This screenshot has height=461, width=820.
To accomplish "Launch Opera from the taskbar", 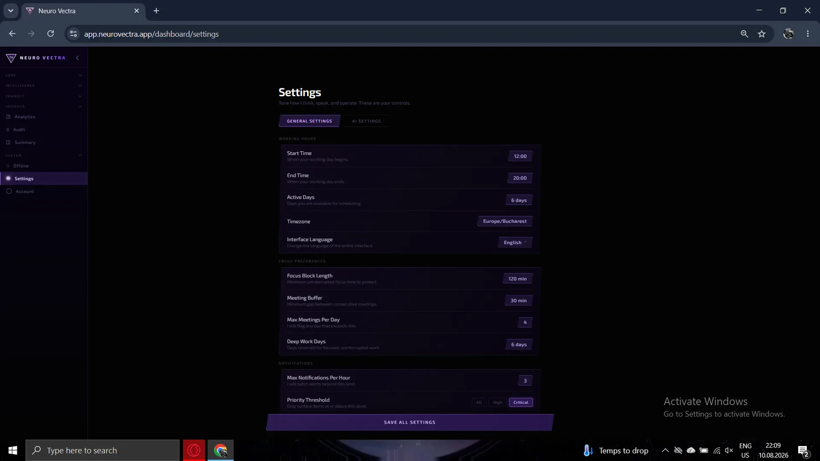I will point(194,450).
